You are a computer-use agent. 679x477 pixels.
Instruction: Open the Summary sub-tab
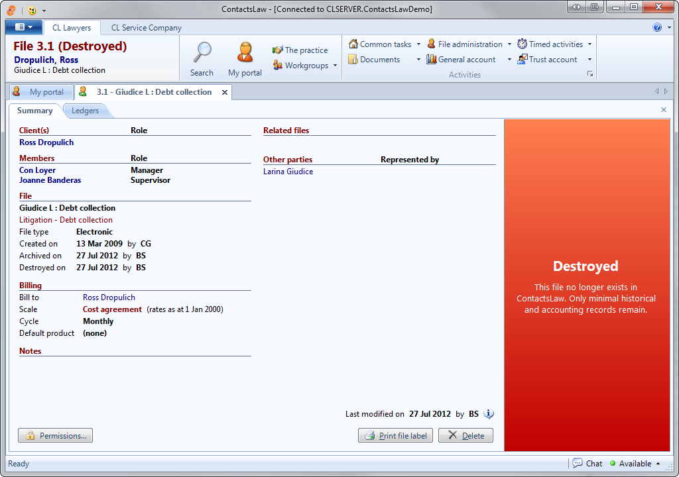pos(34,111)
